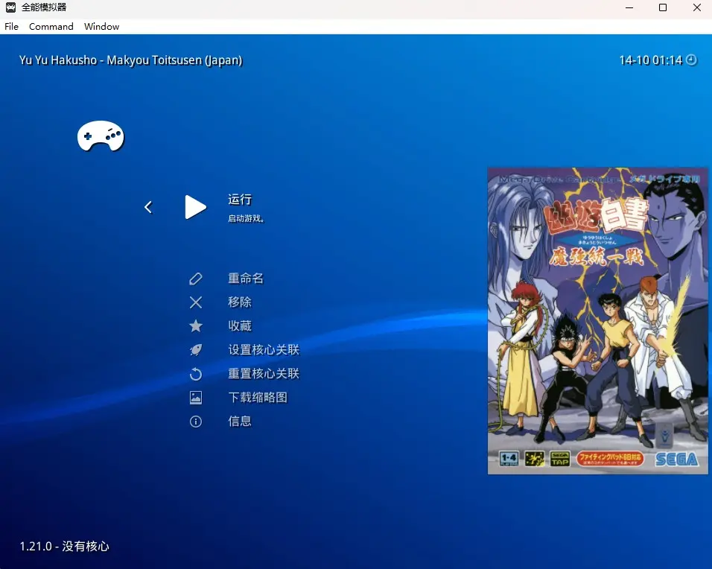The height and width of the screenshot is (569, 712).
Task: Click the back chevron arrow
Action: tap(148, 207)
